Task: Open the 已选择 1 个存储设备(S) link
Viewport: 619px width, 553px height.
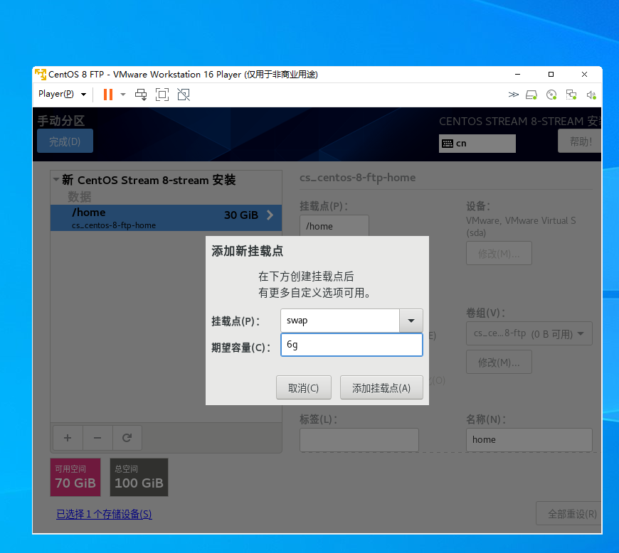Action: [x=104, y=515]
